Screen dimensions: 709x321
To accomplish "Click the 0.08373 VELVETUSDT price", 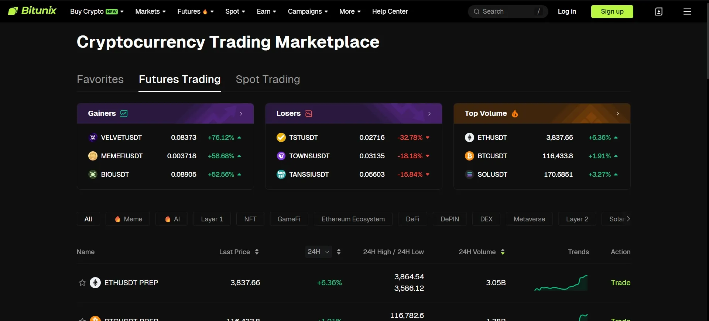I will 184,138.
